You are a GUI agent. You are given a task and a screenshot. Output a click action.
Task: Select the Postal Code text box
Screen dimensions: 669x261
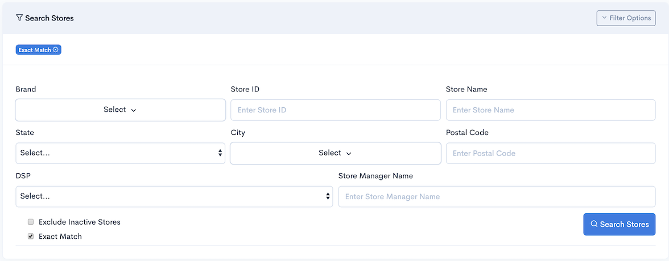pyautogui.click(x=551, y=153)
